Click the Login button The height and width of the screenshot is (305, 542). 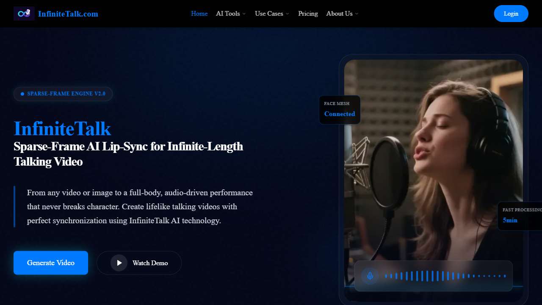click(x=511, y=14)
